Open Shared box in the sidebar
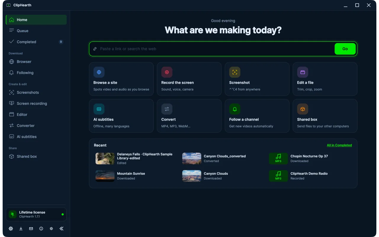The width and height of the screenshot is (379, 237). (36, 156)
